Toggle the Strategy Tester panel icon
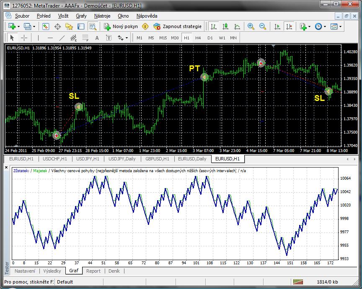The height and width of the screenshot is (289, 362). [93, 26]
